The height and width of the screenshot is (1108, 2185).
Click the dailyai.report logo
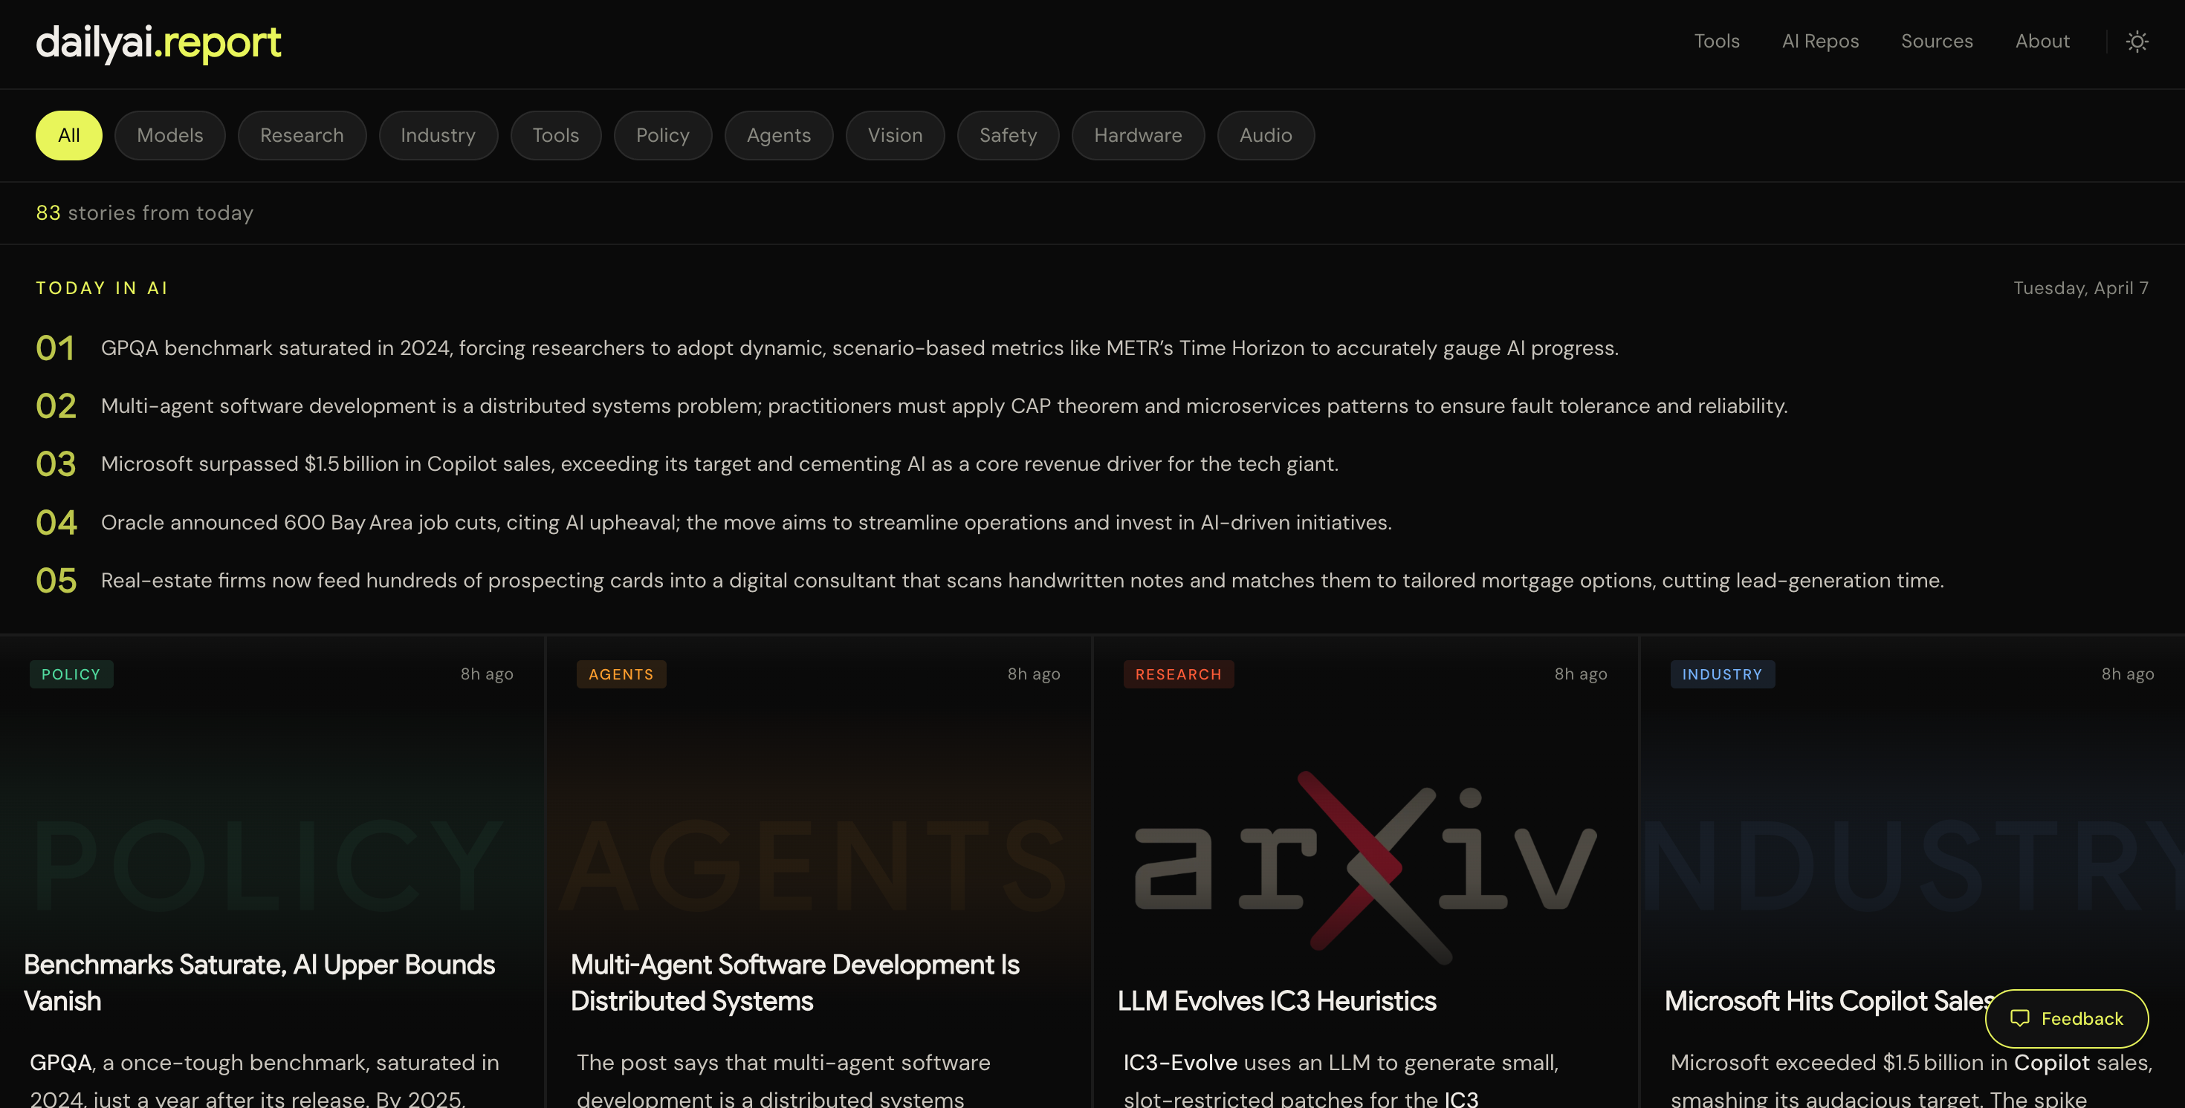coord(158,42)
